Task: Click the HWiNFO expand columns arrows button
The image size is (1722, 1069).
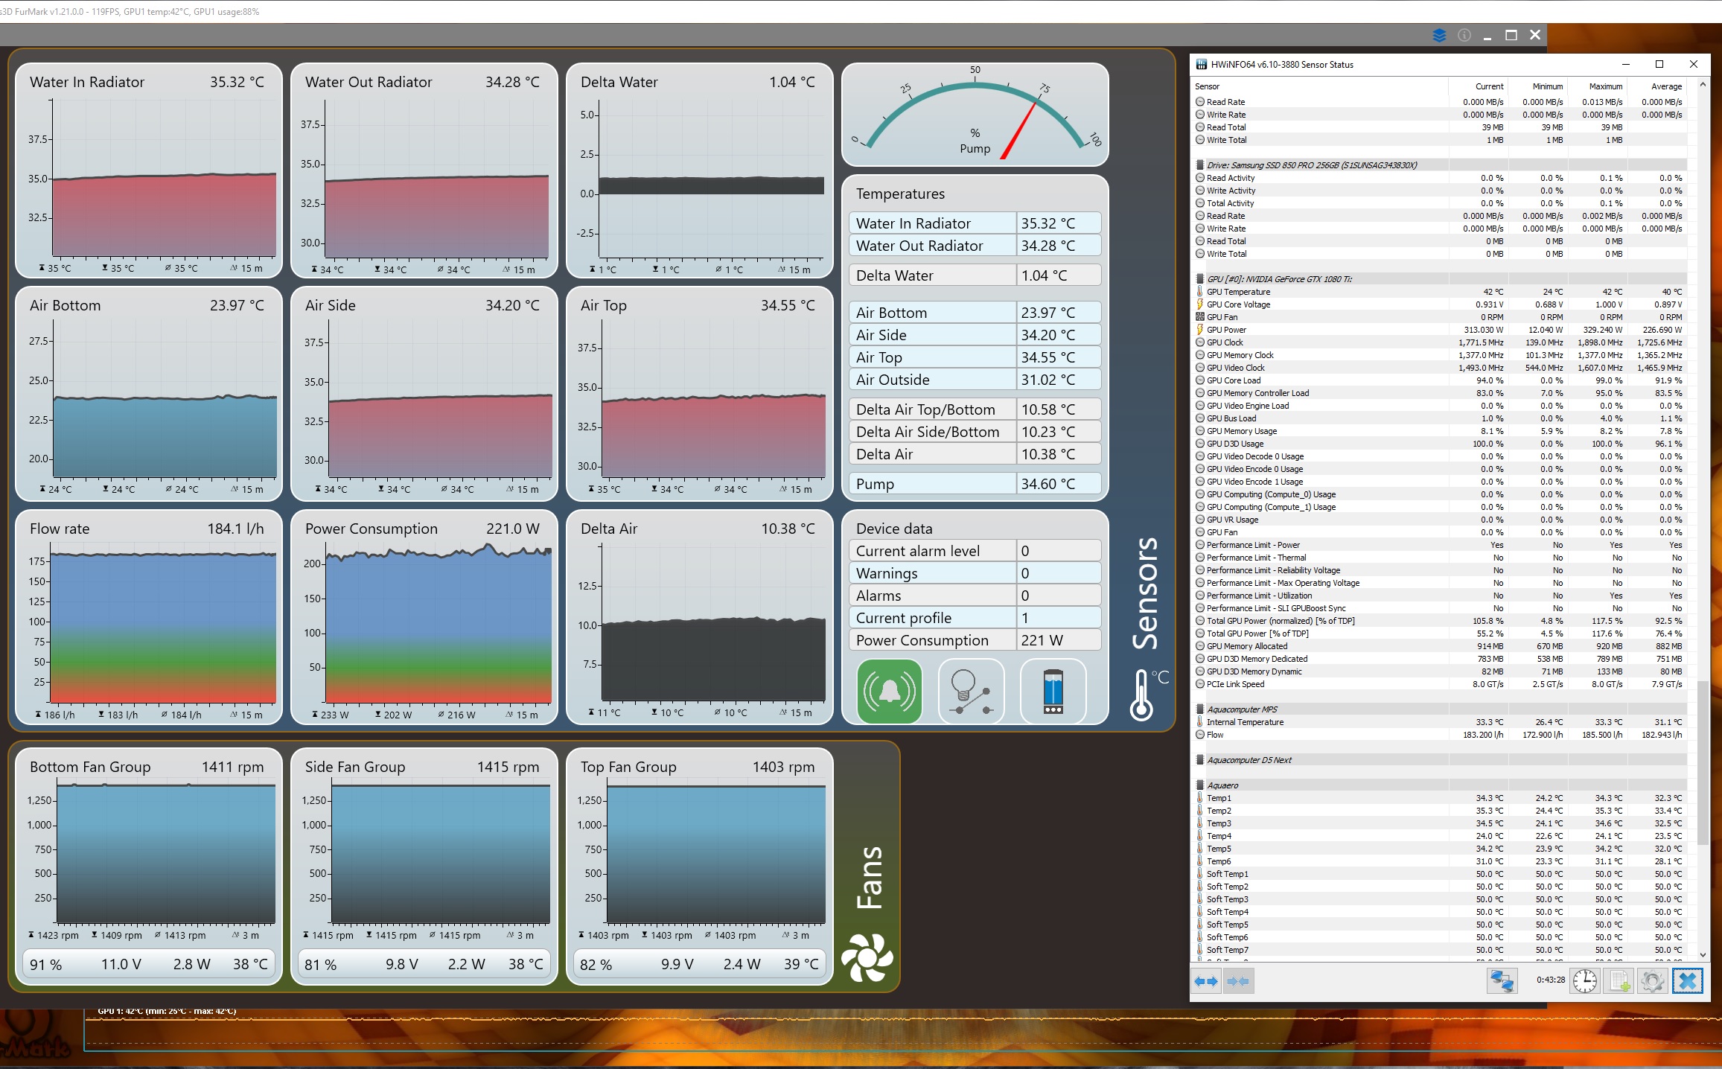Action: coord(1206,981)
